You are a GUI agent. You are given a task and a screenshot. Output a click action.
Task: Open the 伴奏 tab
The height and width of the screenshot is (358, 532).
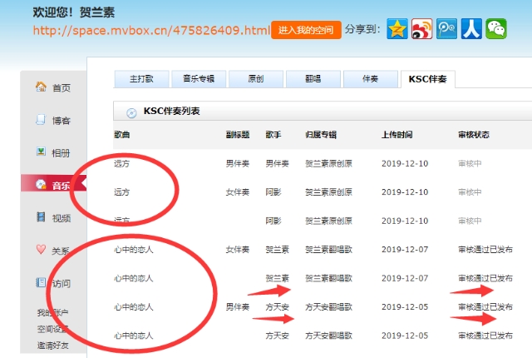[370, 79]
